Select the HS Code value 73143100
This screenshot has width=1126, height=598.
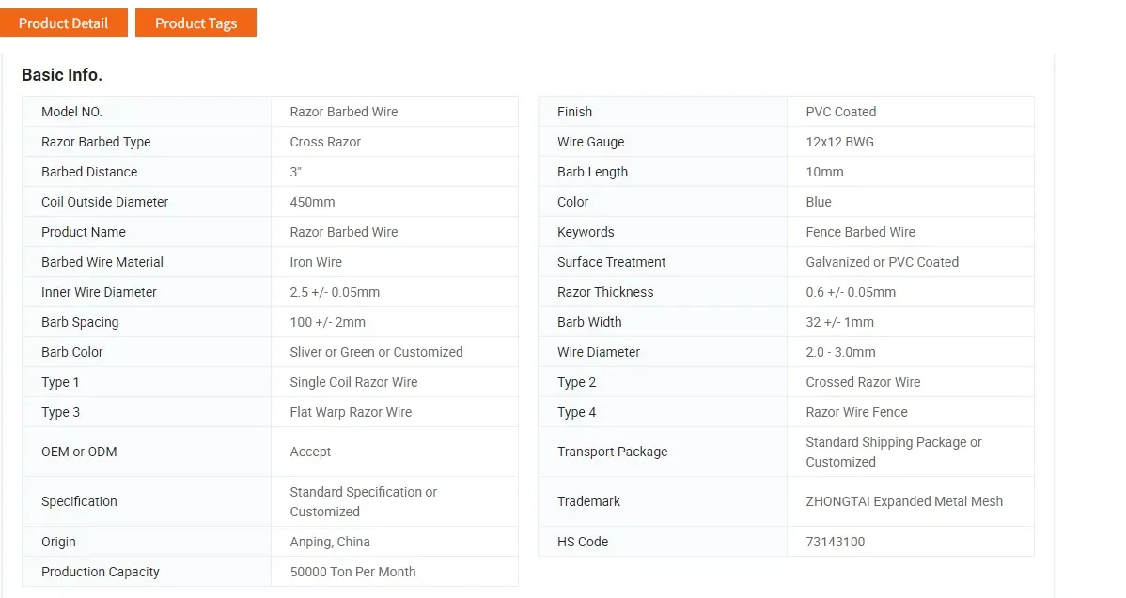pos(835,542)
